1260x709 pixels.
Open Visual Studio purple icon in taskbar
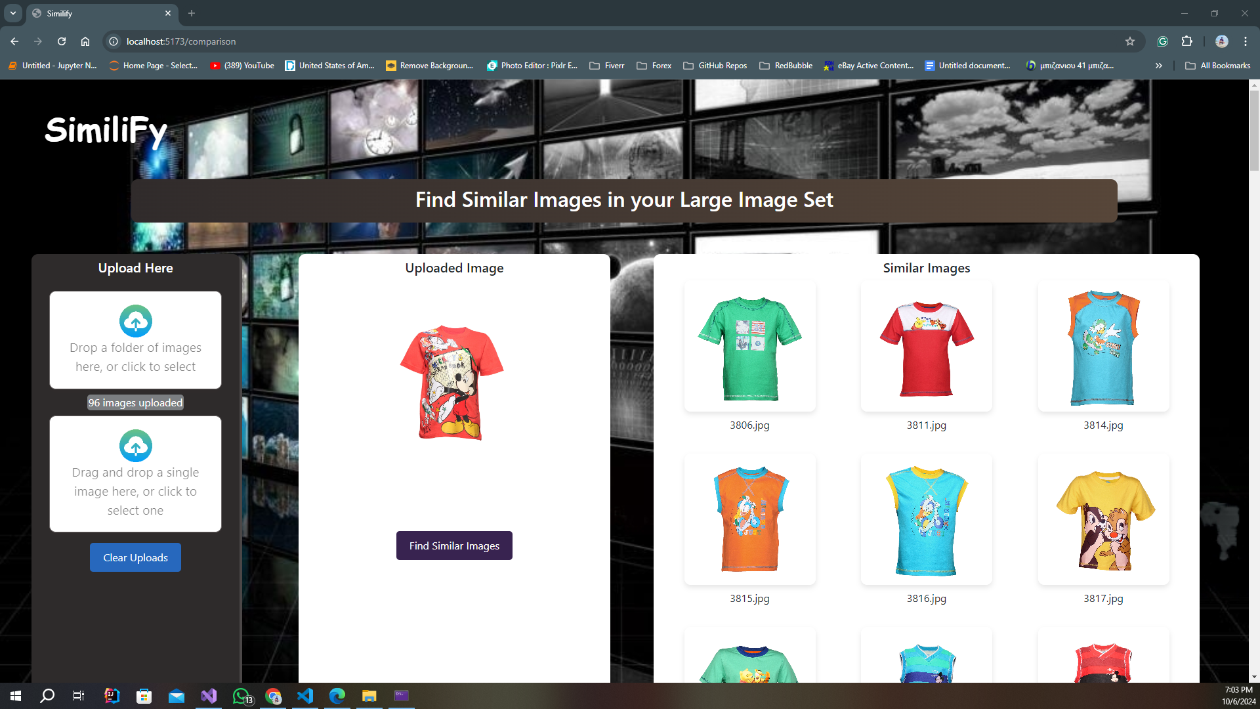(x=209, y=696)
